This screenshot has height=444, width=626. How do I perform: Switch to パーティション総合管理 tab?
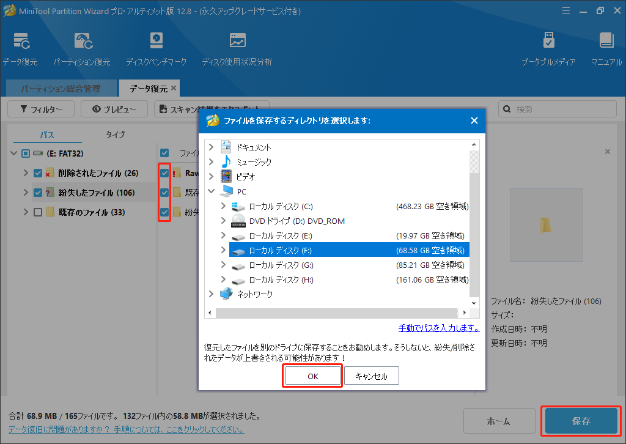tap(61, 88)
